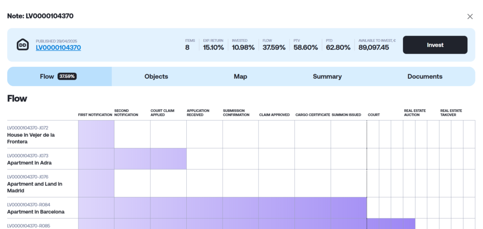Click item code LV0000104370-R085
Screen dimensions: 483x229
(x=29, y=226)
